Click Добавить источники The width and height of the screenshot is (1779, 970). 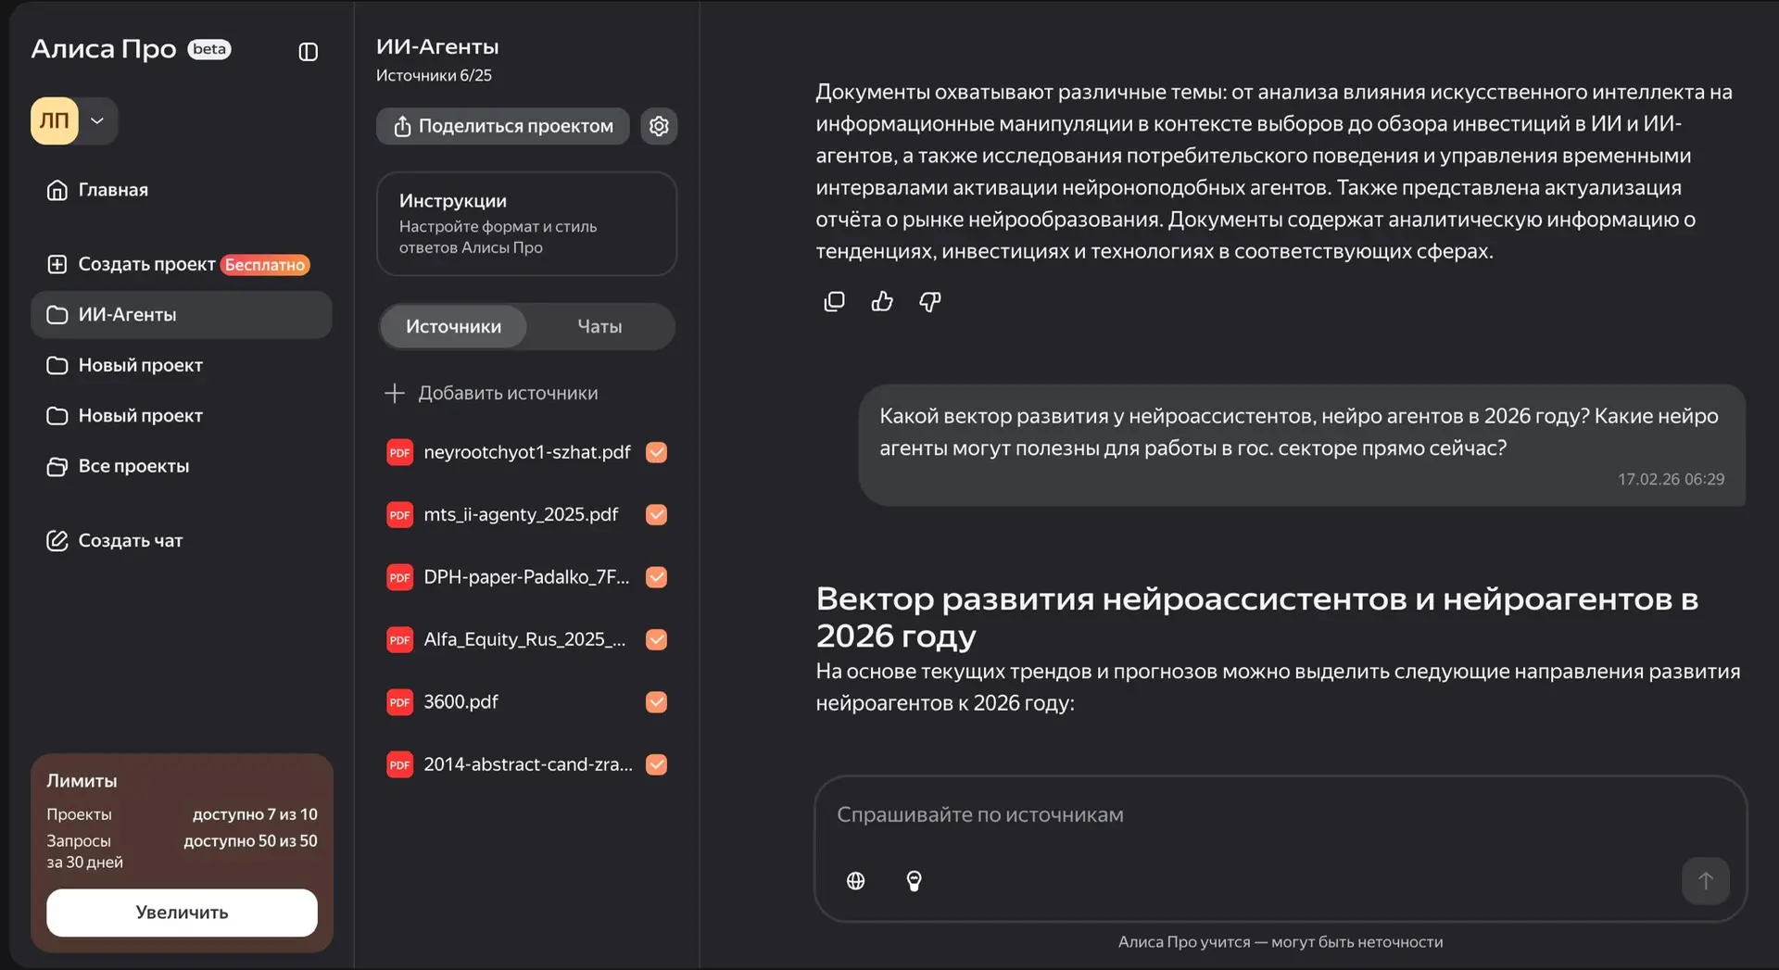pos(491,393)
